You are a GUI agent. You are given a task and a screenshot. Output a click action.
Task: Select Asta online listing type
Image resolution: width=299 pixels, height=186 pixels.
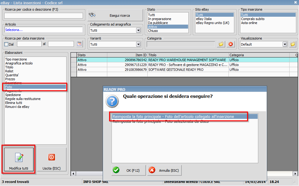point(268,23)
